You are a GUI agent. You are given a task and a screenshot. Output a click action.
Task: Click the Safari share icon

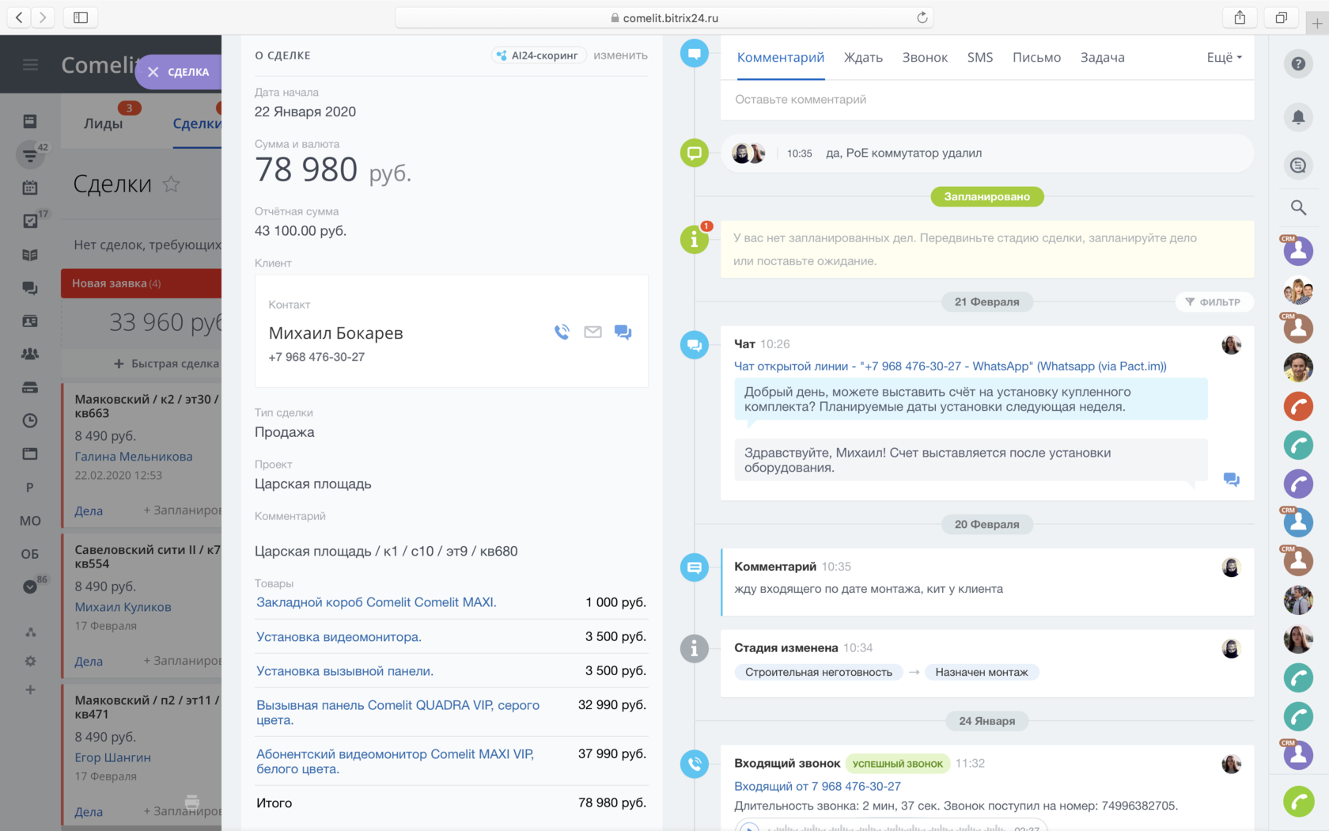1240,17
